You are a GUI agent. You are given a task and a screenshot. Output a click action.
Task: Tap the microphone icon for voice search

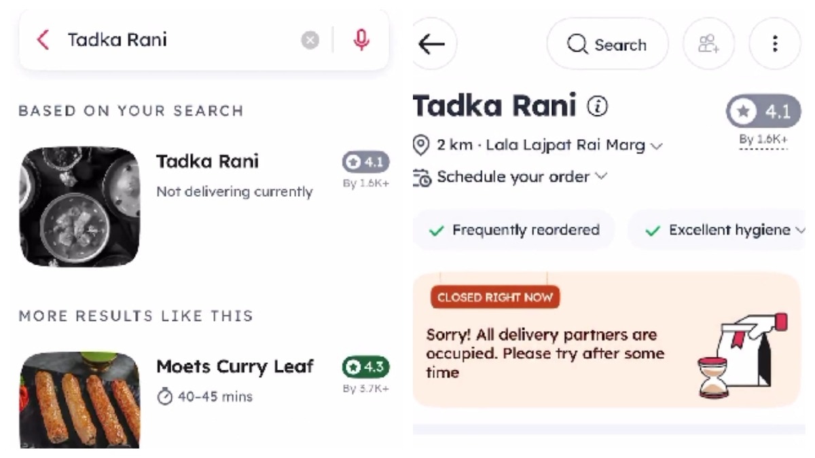pos(362,39)
